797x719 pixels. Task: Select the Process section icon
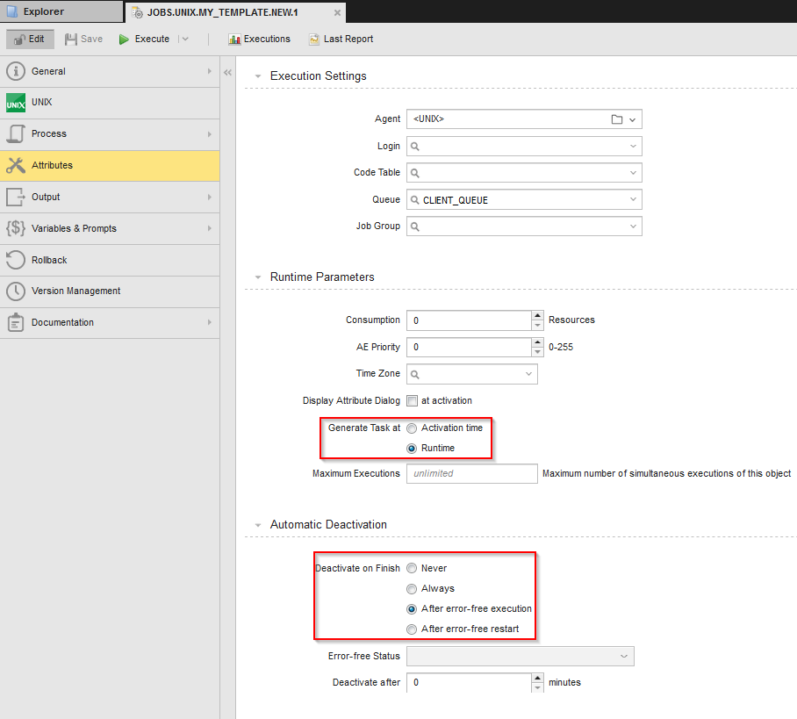14,133
